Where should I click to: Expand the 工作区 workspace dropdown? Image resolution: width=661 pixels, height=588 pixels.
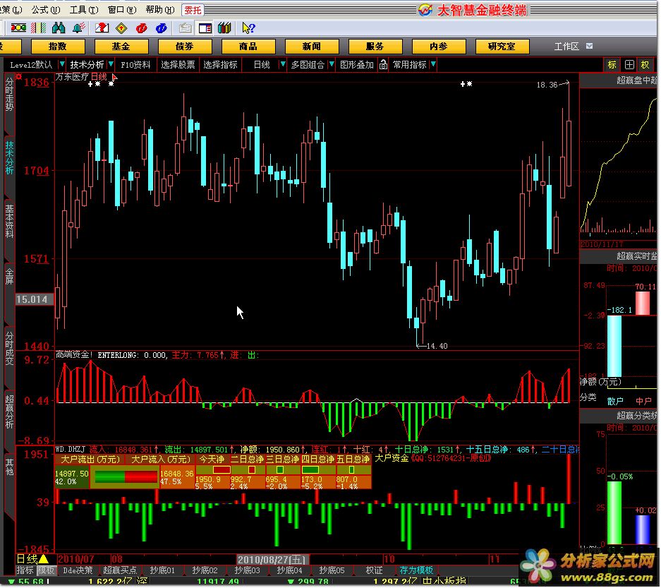(589, 46)
